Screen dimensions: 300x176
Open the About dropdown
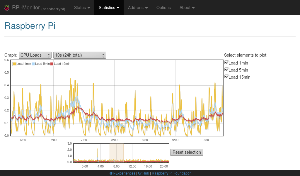coord(187,8)
